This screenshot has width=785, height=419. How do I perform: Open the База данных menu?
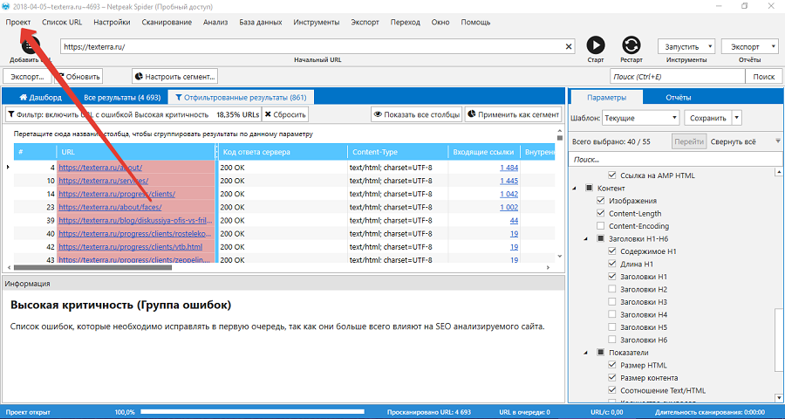click(x=260, y=22)
